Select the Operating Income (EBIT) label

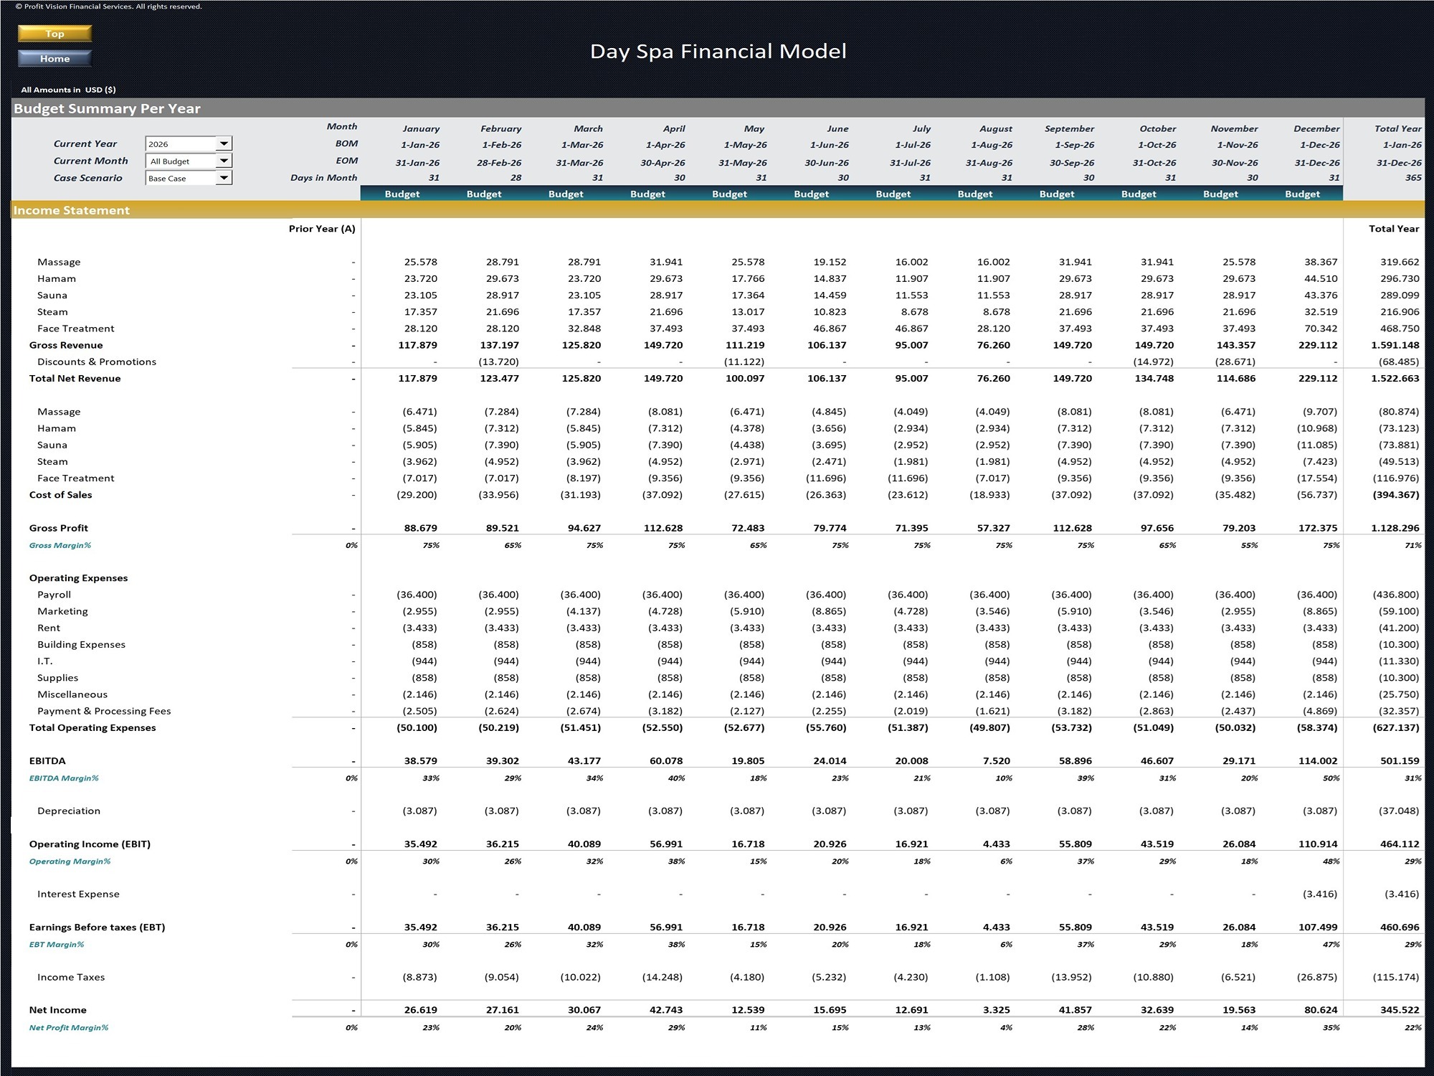pyautogui.click(x=90, y=844)
